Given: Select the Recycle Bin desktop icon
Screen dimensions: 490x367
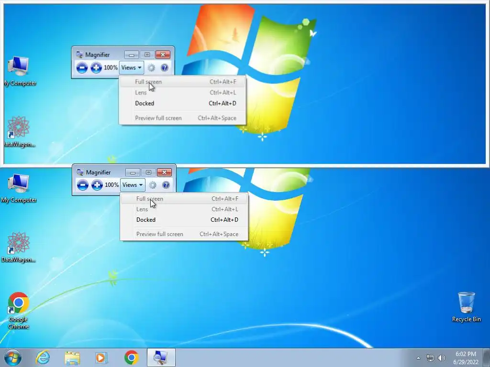Looking at the screenshot, I should point(466,307).
